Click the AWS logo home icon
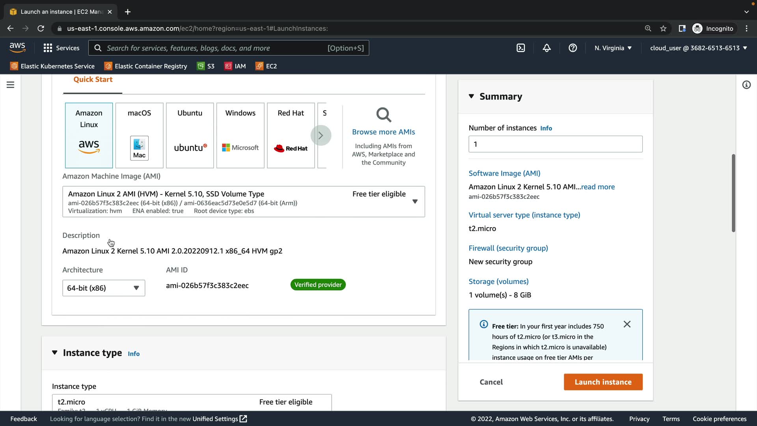Screen dimensions: 757x426 (x=17, y=48)
